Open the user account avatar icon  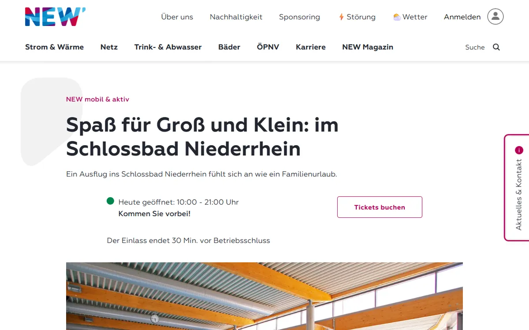tap(495, 17)
